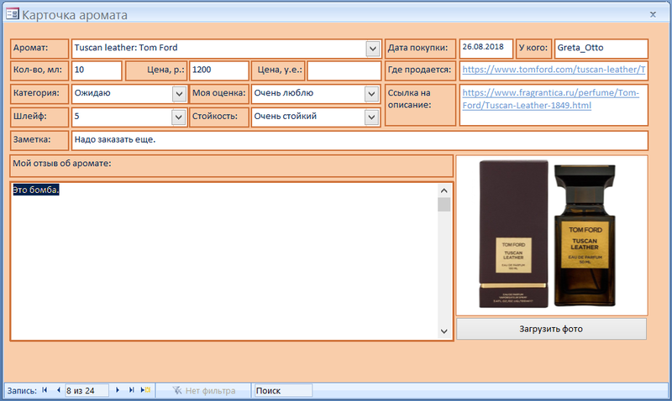Click the 'Поиск' search box

pyautogui.click(x=283, y=390)
